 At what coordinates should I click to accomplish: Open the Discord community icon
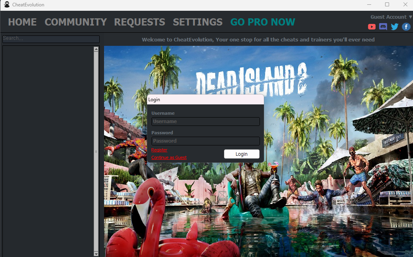pos(383,27)
